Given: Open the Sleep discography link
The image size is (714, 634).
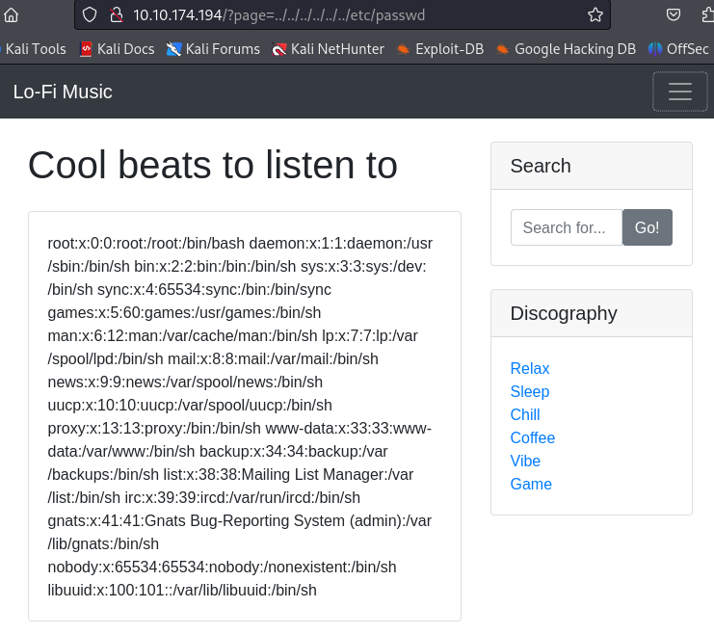Looking at the screenshot, I should pos(530,392).
